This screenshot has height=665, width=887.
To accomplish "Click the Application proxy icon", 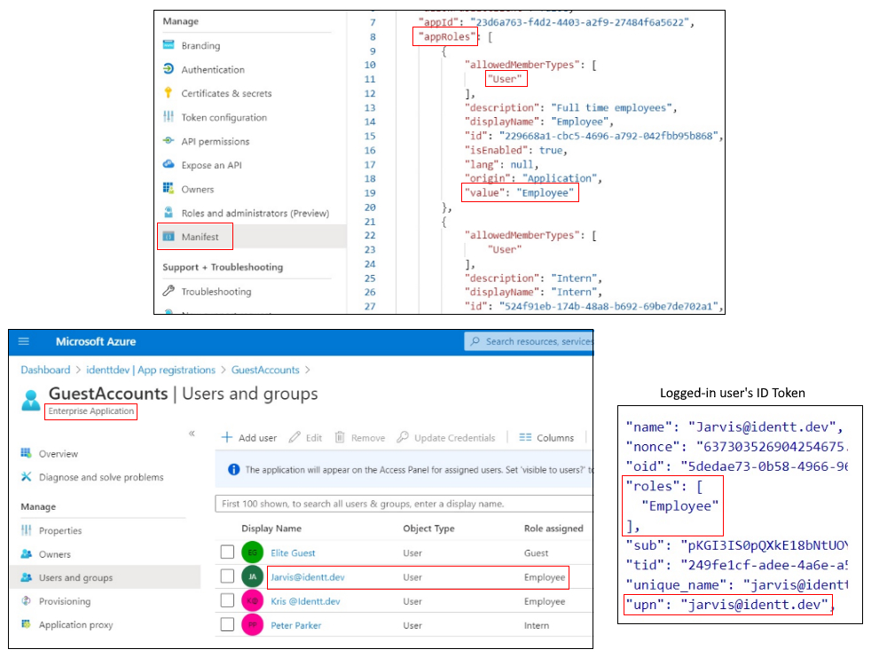I will pyautogui.click(x=26, y=624).
